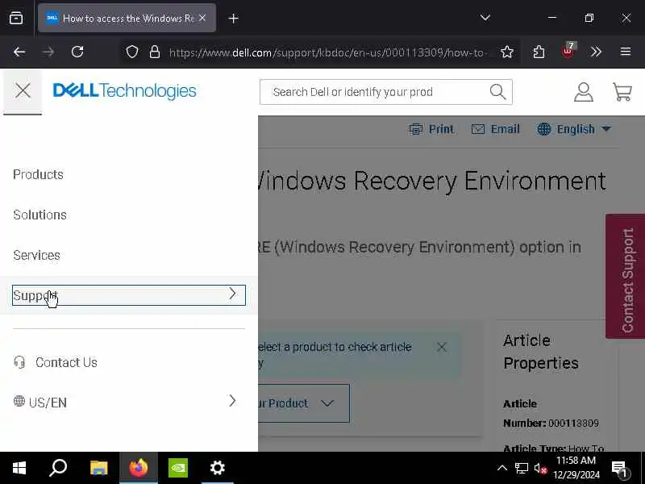The width and height of the screenshot is (645, 484).
Task: Open the Windows Start menu
Action: point(19,468)
